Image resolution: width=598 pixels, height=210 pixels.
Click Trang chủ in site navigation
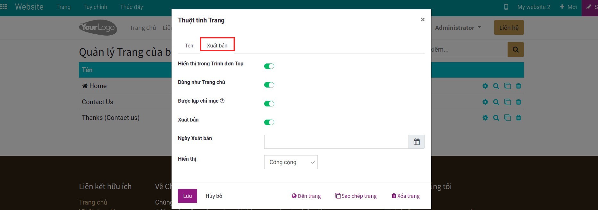pyautogui.click(x=143, y=28)
